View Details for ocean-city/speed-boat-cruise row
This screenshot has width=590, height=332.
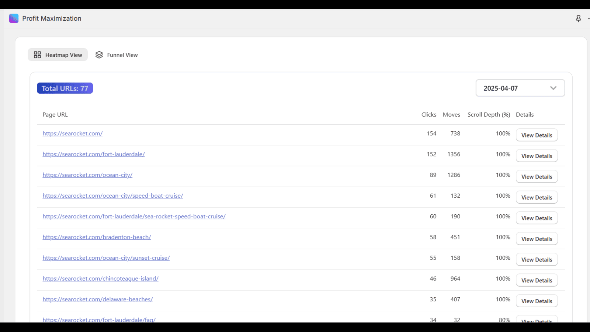coord(537,197)
